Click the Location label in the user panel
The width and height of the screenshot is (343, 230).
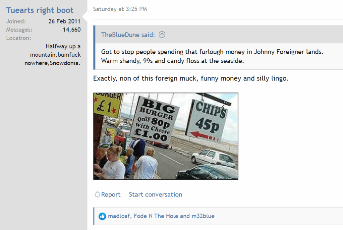[x=18, y=38]
